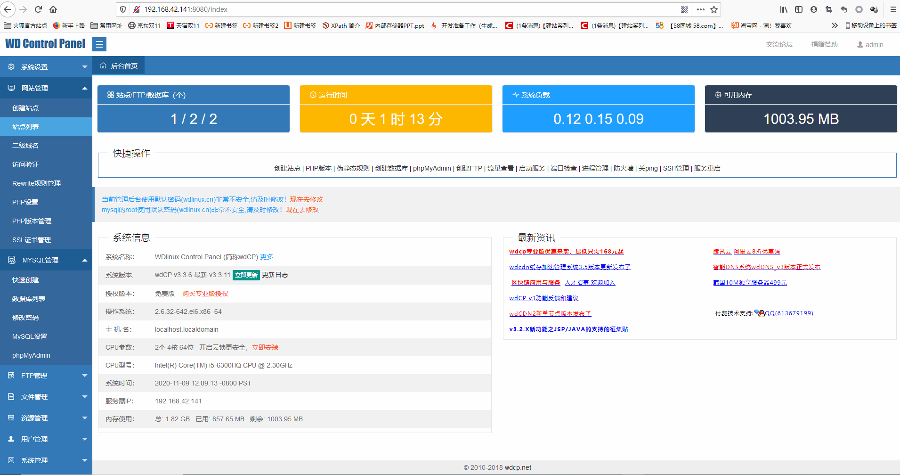The height and width of the screenshot is (475, 900).
Task: Click the 立即更新 update button
Action: pyautogui.click(x=246, y=275)
